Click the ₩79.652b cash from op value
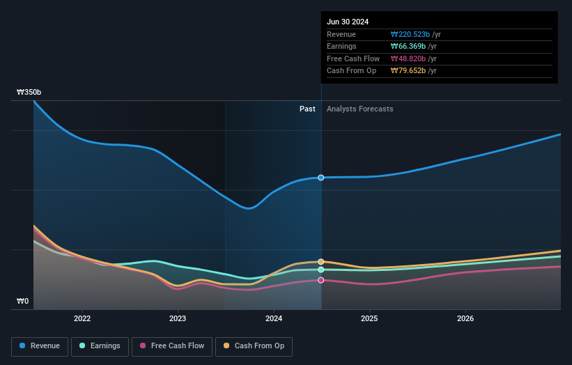The width and height of the screenshot is (572, 365). tap(408, 71)
